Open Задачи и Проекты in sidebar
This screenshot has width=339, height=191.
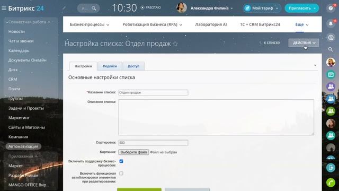point(26,108)
